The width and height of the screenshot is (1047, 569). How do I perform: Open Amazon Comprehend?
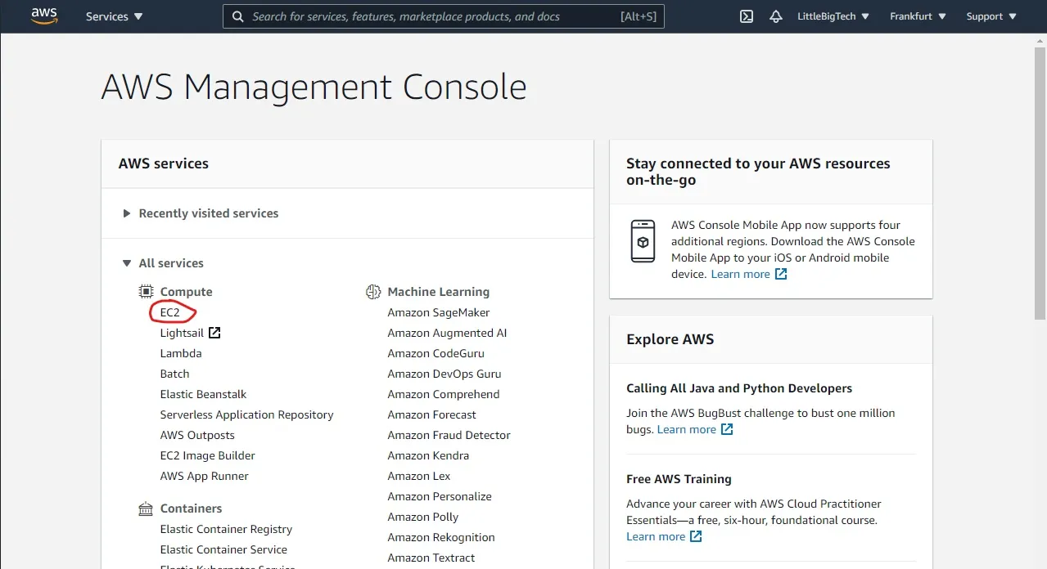(444, 394)
